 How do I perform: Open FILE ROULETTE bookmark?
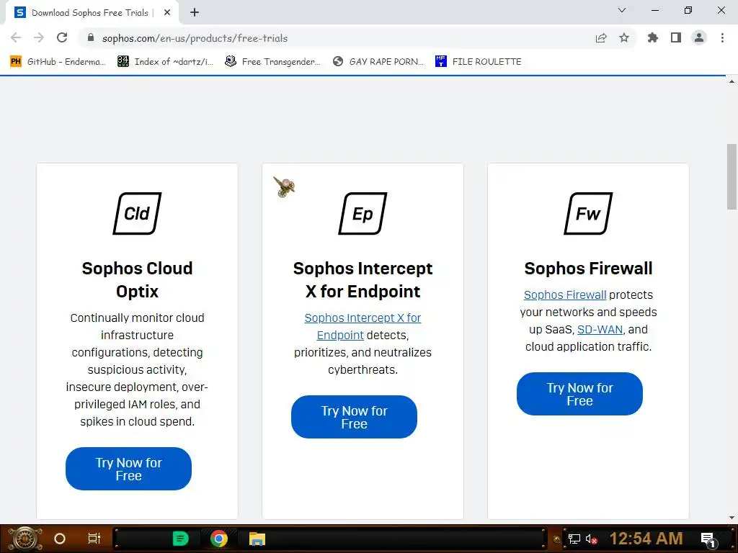[x=479, y=62]
